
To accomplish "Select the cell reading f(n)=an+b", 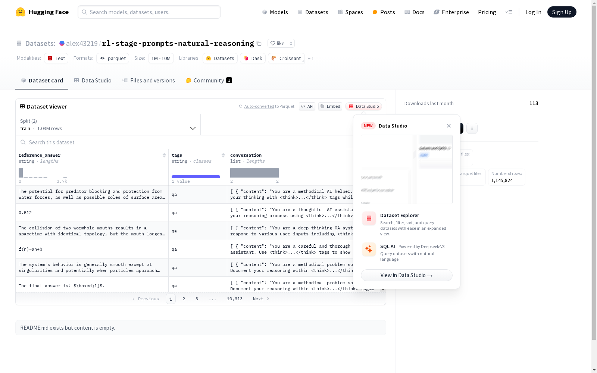I will [92, 249].
